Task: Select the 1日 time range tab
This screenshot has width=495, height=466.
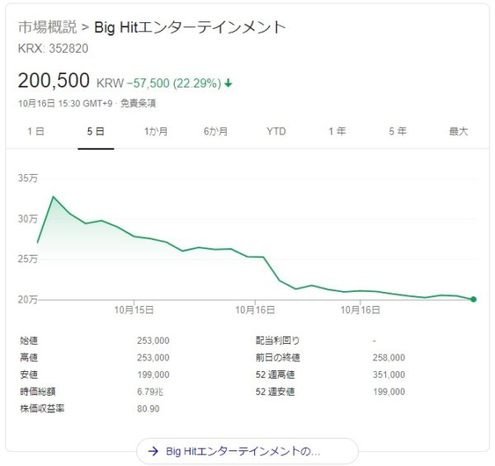Action: coord(35,131)
